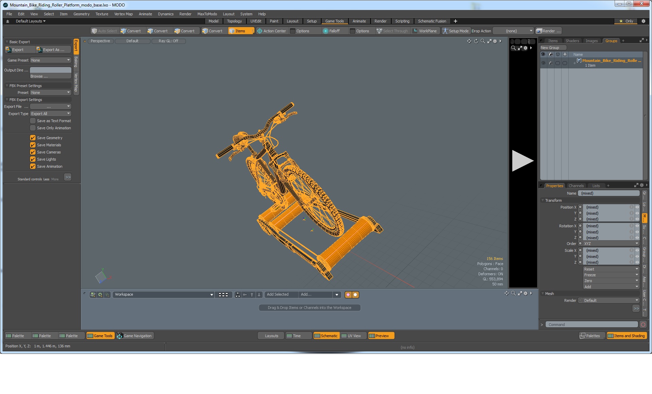This screenshot has height=394, width=652.
Task: Click the schematic gear-plus icon
Action: 100,295
